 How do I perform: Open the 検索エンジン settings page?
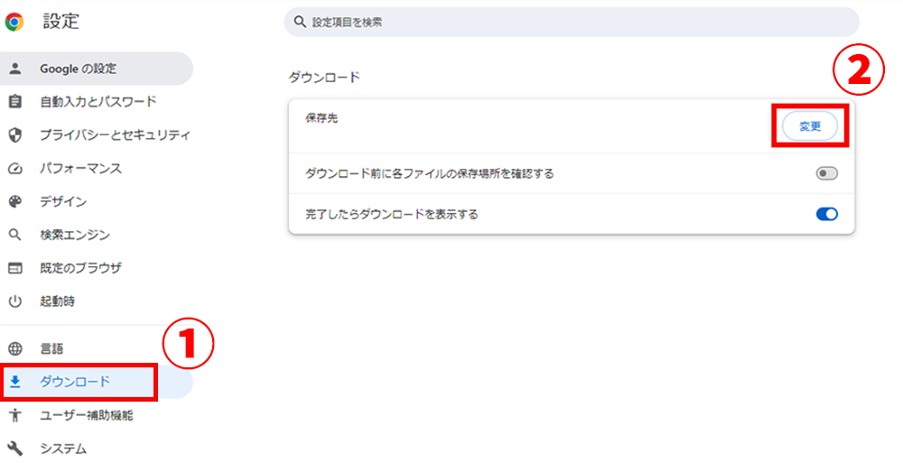click(x=97, y=235)
